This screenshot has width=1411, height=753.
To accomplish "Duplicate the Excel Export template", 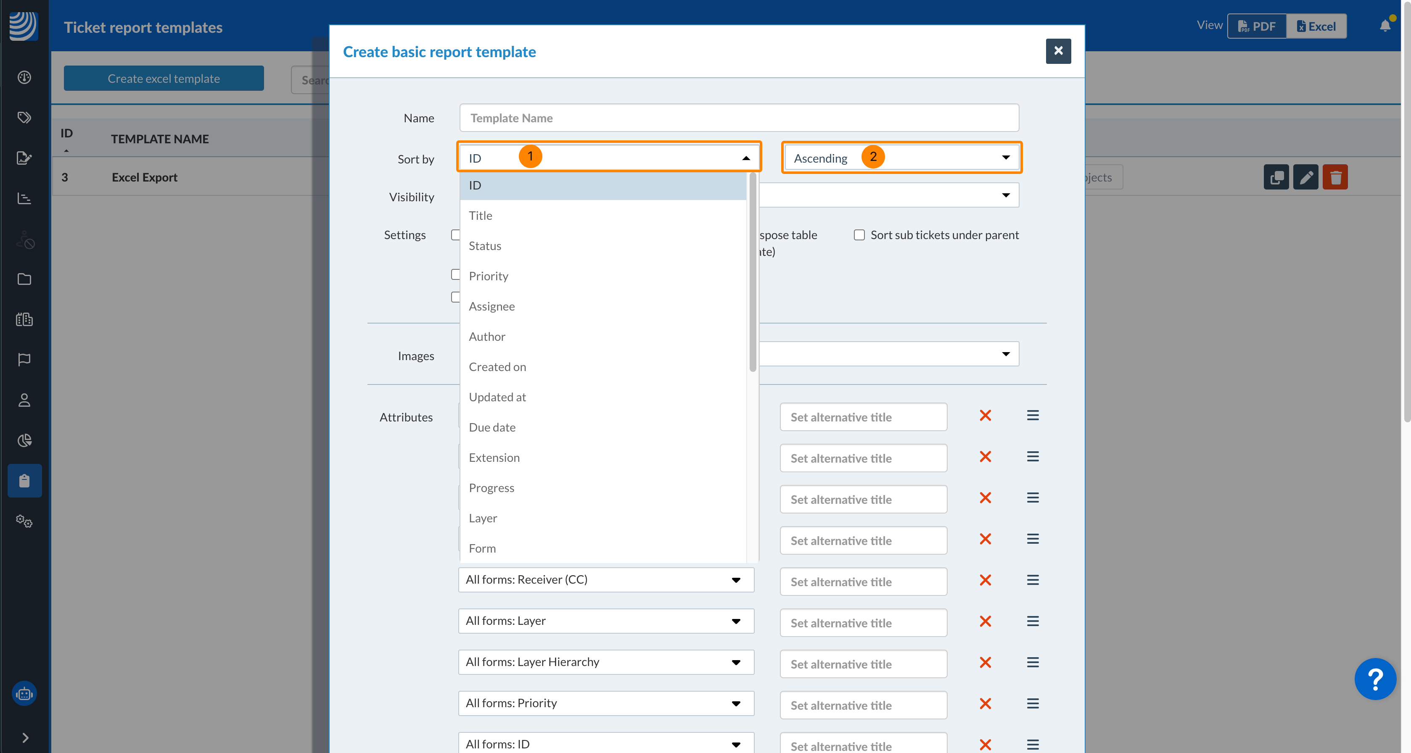I will [1276, 177].
